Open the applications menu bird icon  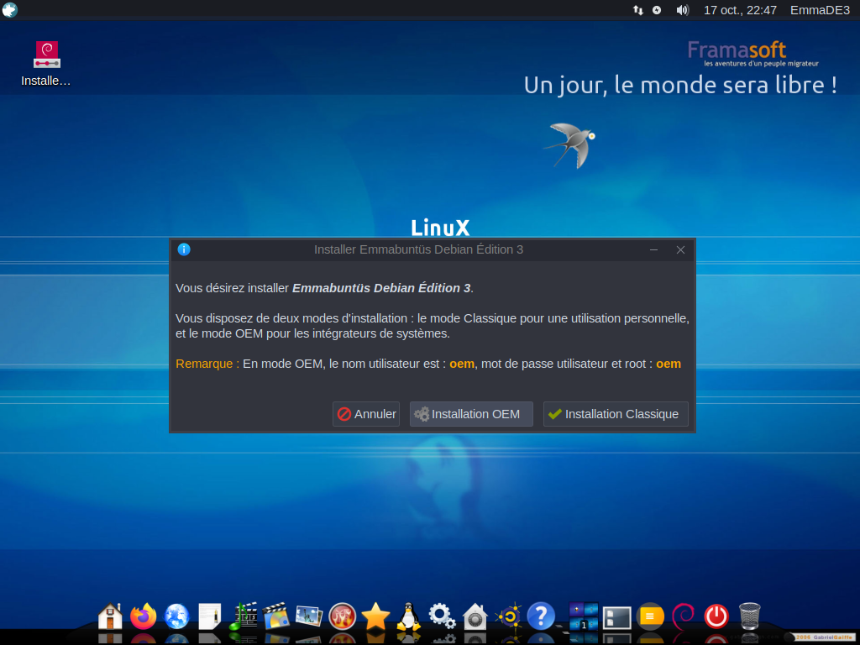pos(10,10)
